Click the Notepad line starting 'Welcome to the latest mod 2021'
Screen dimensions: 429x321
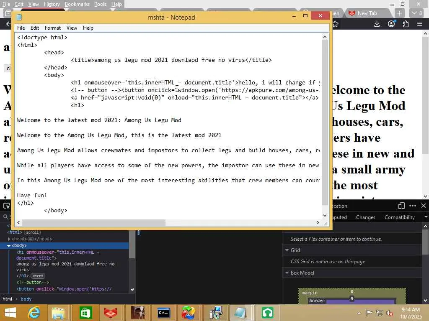[x=99, y=120]
